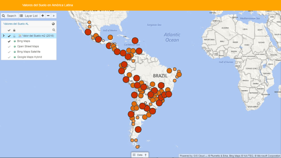Open the GIS Cloud attribution link

pyautogui.click(x=199, y=156)
